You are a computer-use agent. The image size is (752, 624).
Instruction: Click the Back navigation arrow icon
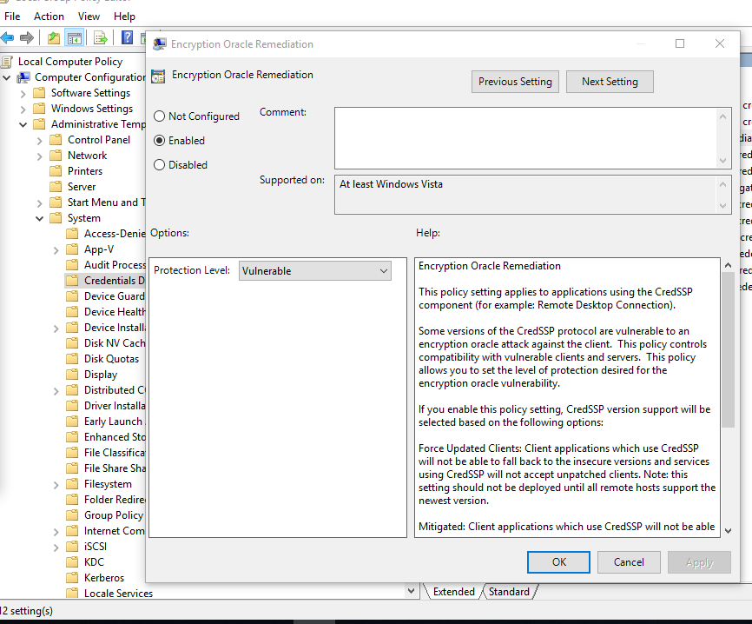(x=7, y=37)
